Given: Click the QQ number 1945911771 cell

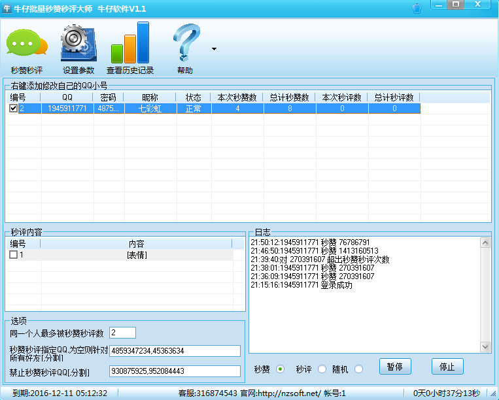Looking at the screenshot, I should pyautogui.click(x=67, y=108).
